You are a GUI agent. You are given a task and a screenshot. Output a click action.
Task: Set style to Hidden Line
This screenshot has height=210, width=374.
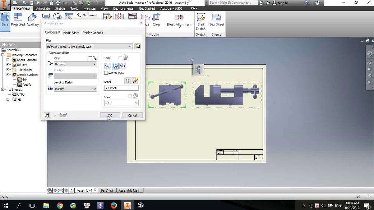(108, 66)
